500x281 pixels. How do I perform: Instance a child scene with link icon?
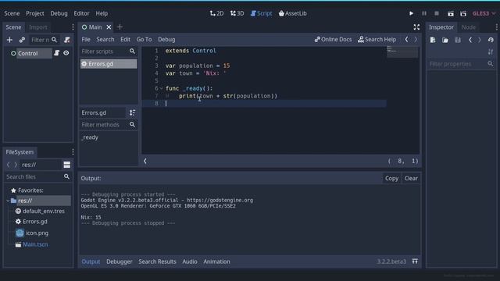pyautogui.click(x=22, y=40)
